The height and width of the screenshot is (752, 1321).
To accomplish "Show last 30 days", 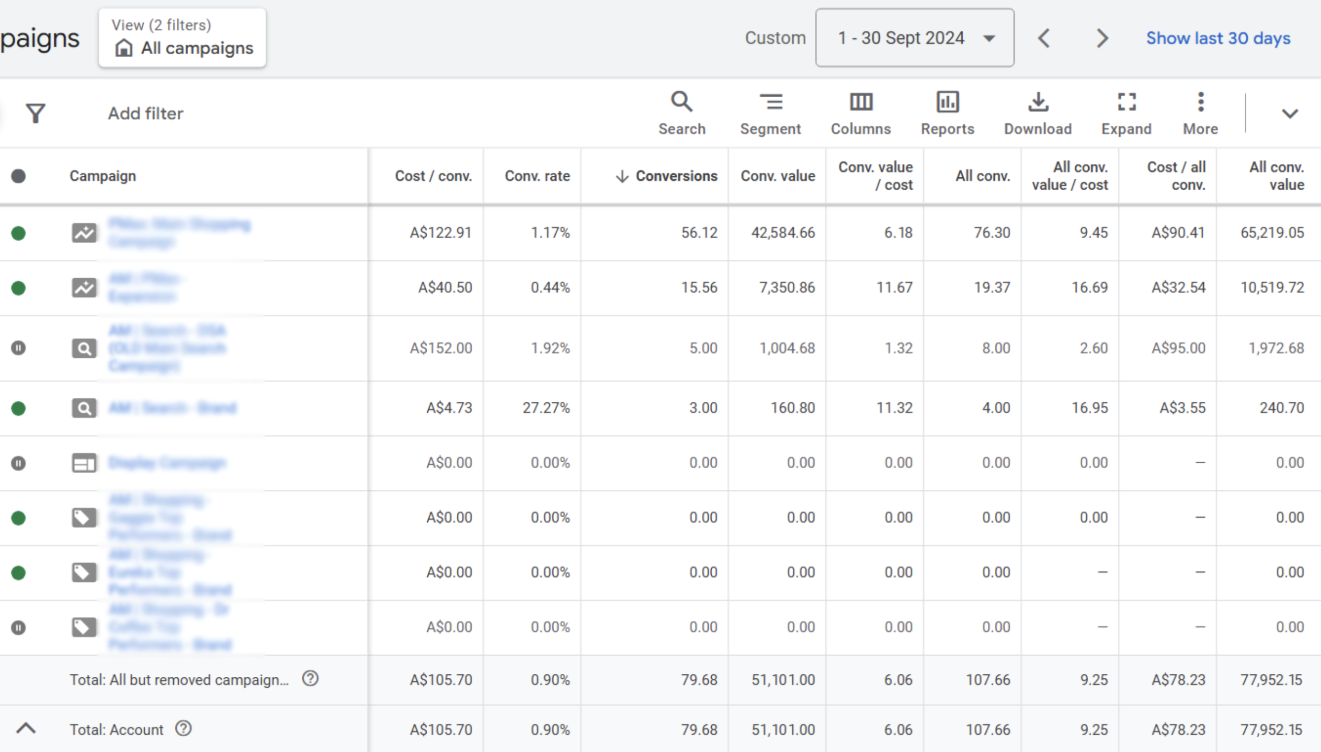I will click(x=1218, y=38).
